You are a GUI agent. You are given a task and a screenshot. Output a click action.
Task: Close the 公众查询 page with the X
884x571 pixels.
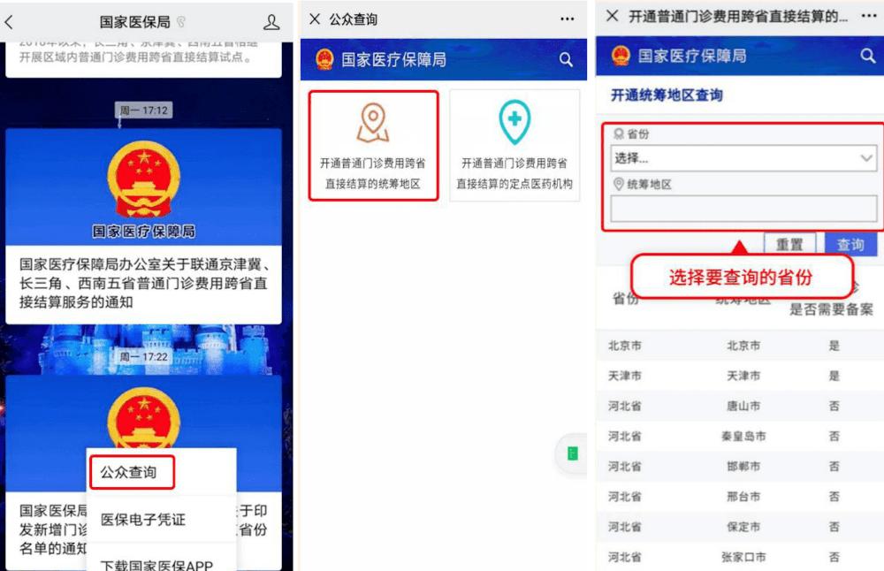(315, 19)
